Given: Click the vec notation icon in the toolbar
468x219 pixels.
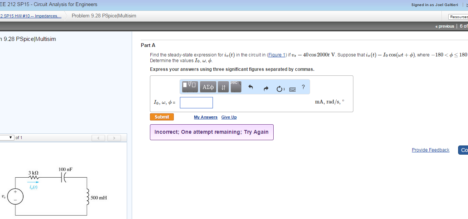Looking at the screenshot, I should 236,87.
